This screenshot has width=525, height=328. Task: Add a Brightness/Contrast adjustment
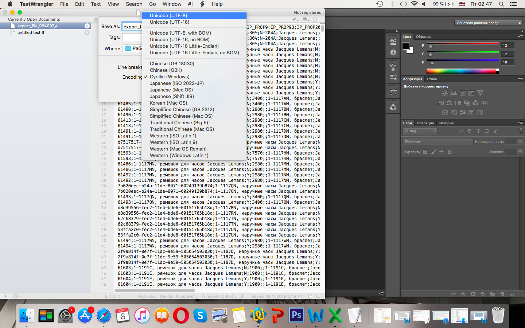445,93
